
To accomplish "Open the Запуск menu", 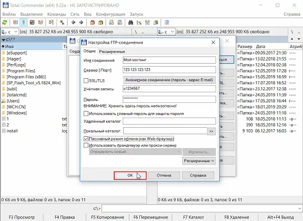I will (x=136, y=14).
